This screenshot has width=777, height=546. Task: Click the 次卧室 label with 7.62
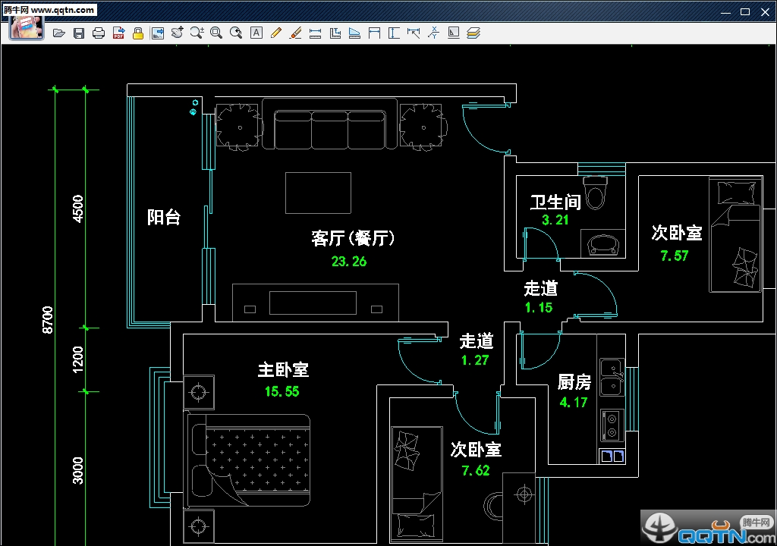pyautogui.click(x=476, y=450)
